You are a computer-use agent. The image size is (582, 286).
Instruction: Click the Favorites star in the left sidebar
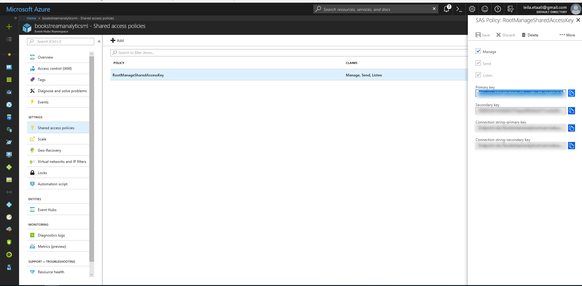(9, 55)
